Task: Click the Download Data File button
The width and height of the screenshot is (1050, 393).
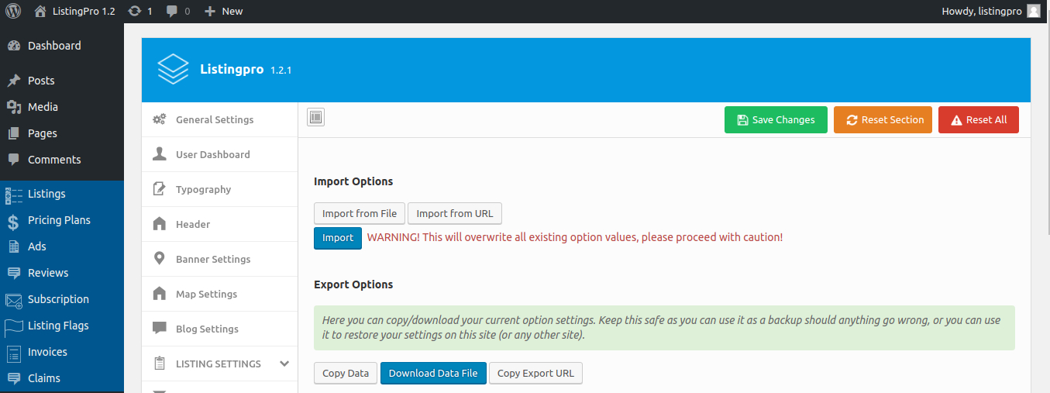Action: (433, 373)
